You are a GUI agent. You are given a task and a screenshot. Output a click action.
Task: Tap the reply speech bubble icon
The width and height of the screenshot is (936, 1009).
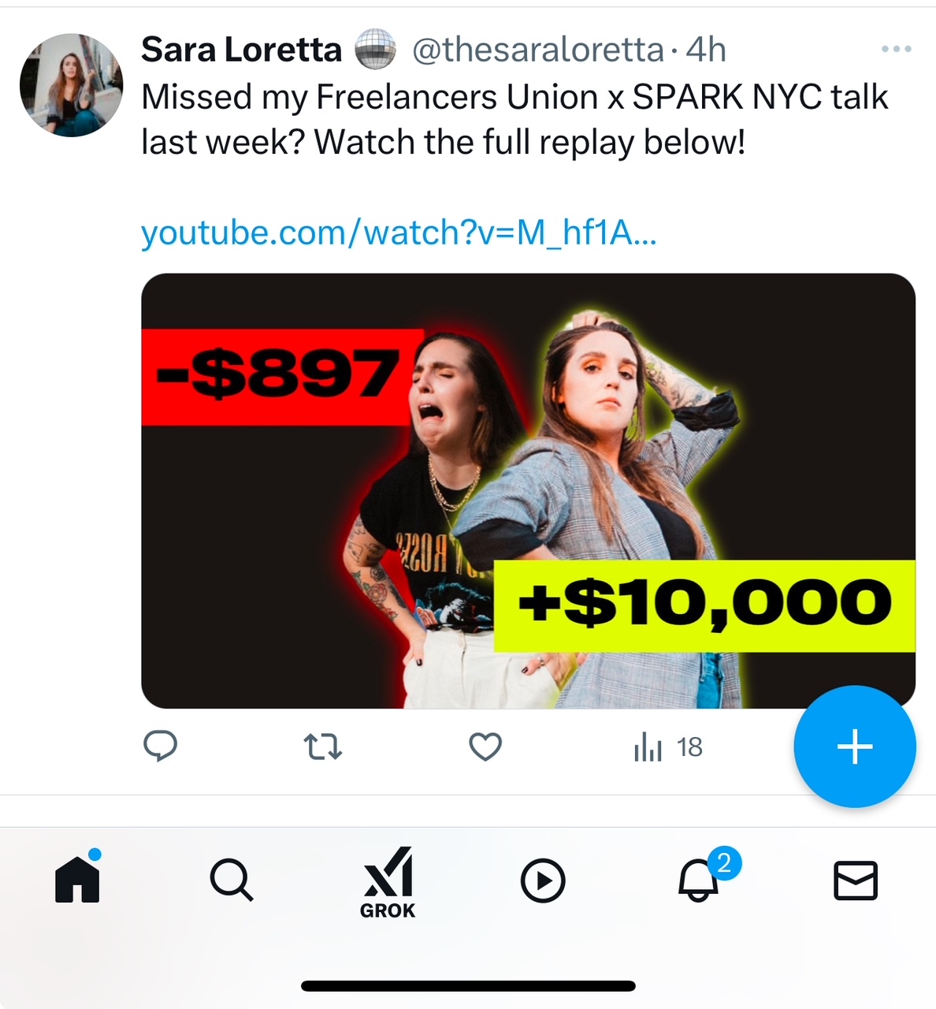click(x=160, y=746)
